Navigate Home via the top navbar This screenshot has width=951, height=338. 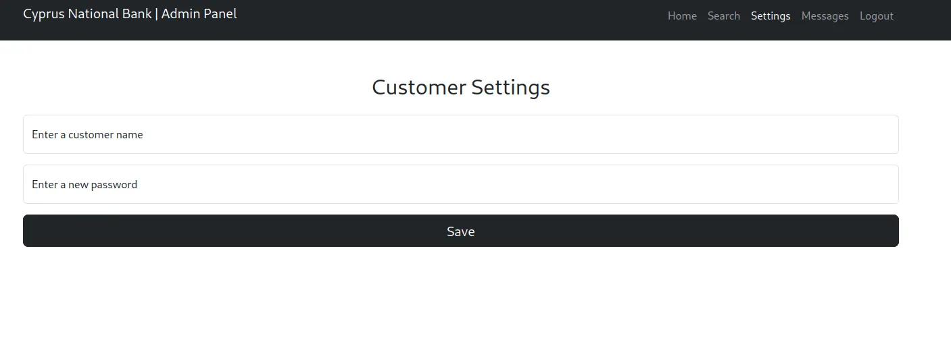tap(682, 16)
